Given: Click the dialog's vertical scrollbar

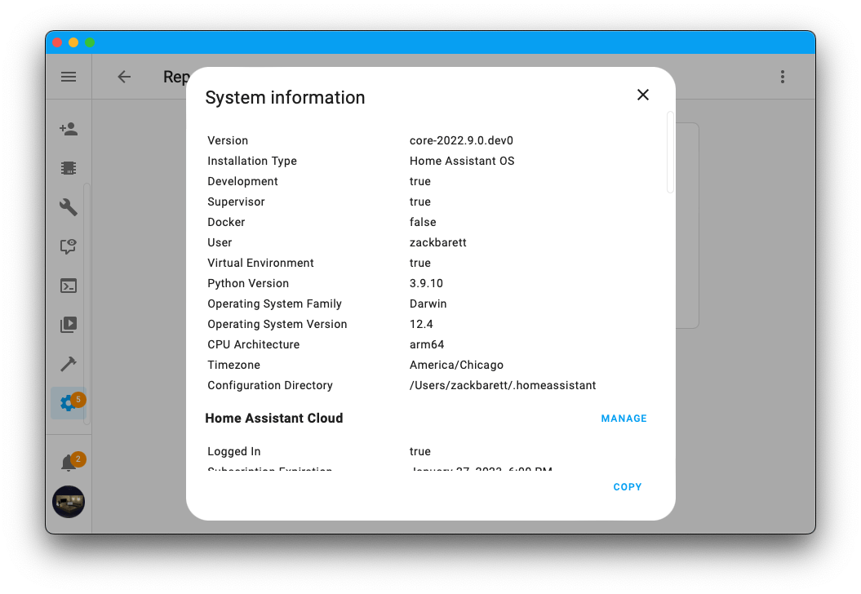Looking at the screenshot, I should coord(670,153).
